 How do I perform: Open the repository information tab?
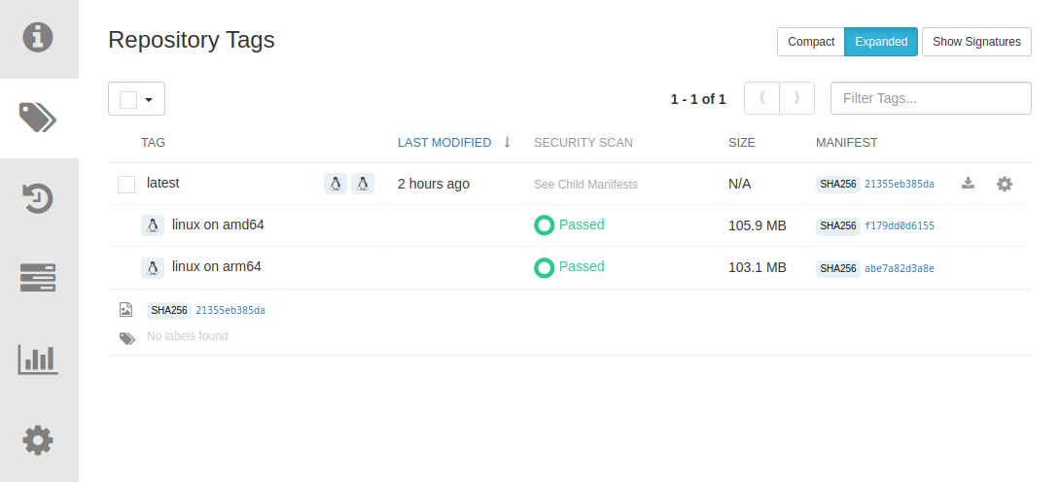[39, 38]
